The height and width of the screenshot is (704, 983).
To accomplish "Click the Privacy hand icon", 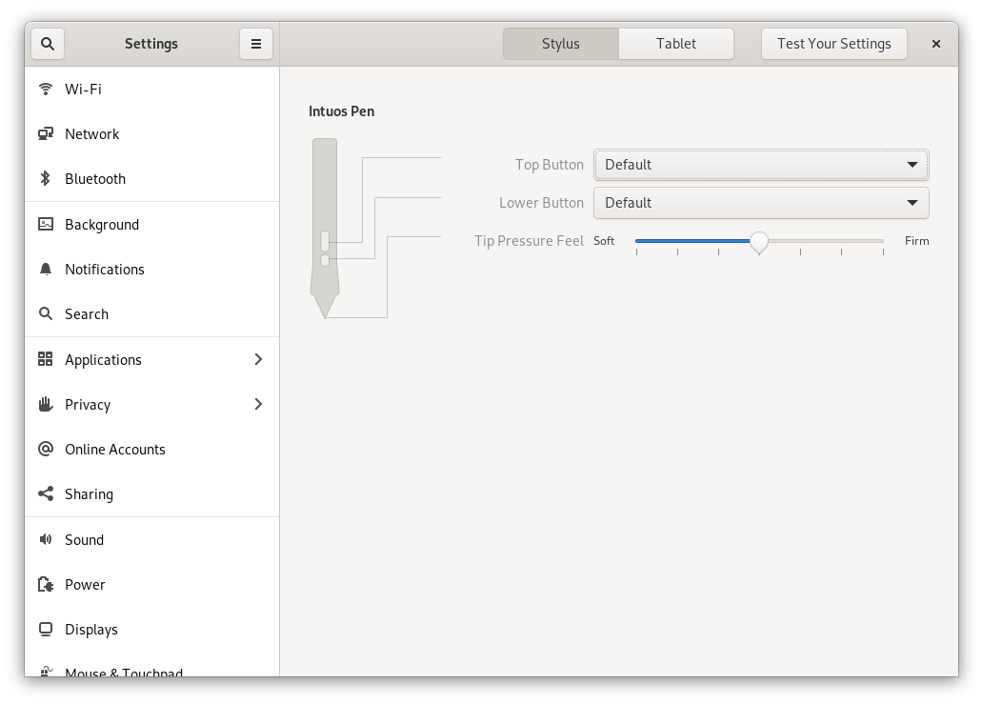I will pyautogui.click(x=45, y=404).
